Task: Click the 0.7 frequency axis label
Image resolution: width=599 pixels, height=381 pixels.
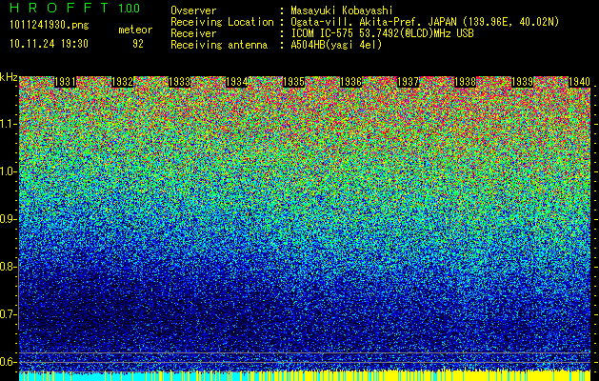Action: point(9,314)
